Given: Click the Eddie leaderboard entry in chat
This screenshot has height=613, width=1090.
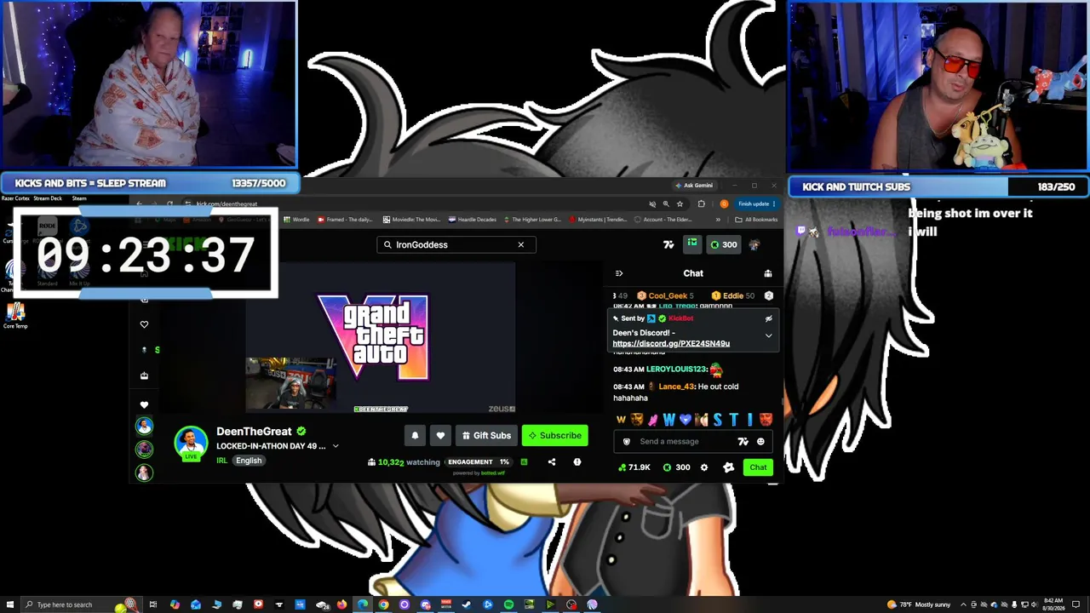Looking at the screenshot, I should (x=732, y=295).
